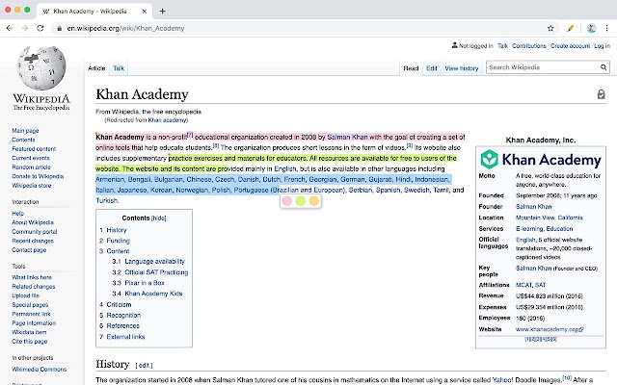This screenshot has width=617, height=385.
Task: Open Donate to Wikipedia link
Action: click(38, 176)
